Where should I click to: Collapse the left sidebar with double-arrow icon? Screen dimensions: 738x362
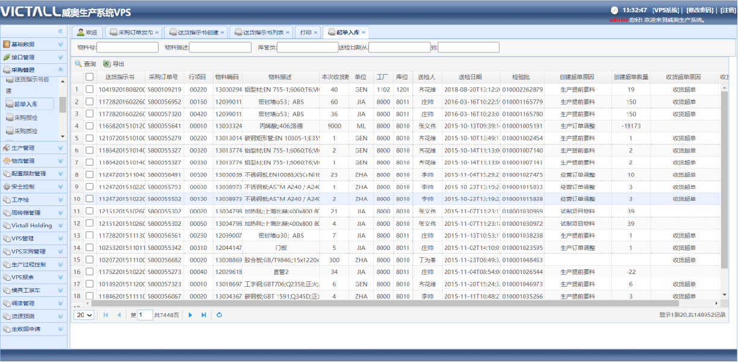coord(60,31)
